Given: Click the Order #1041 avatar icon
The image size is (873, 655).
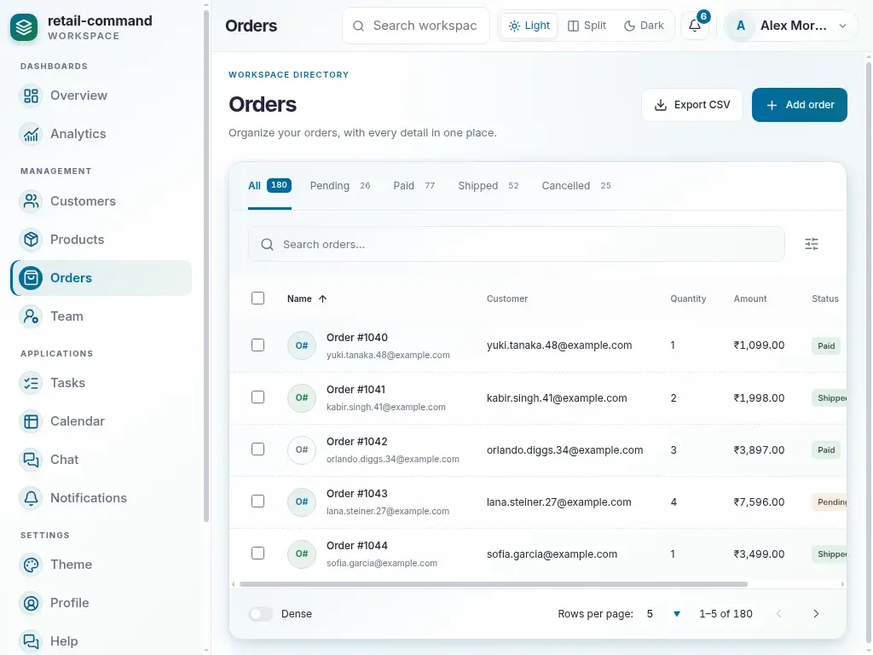Looking at the screenshot, I should point(302,397).
